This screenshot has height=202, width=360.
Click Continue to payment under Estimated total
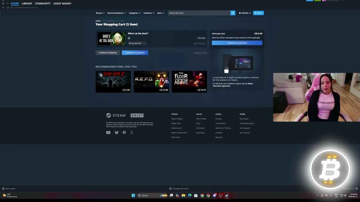(x=237, y=43)
